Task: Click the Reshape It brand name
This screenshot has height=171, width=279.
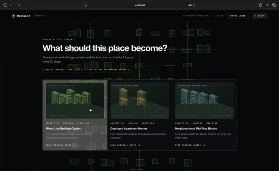Action: pos(24,16)
